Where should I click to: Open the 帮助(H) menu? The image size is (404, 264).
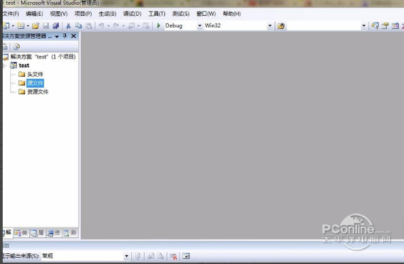(x=232, y=14)
